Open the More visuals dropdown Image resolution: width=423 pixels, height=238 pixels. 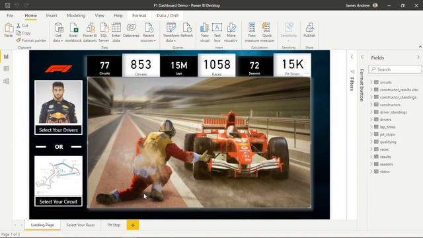(231, 32)
